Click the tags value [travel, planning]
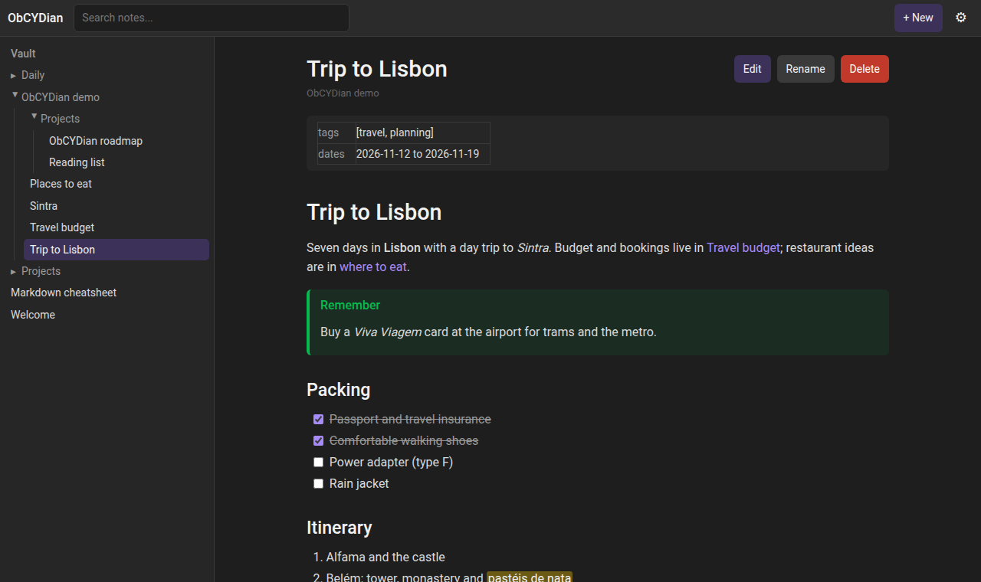This screenshot has width=981, height=582. coord(395,132)
